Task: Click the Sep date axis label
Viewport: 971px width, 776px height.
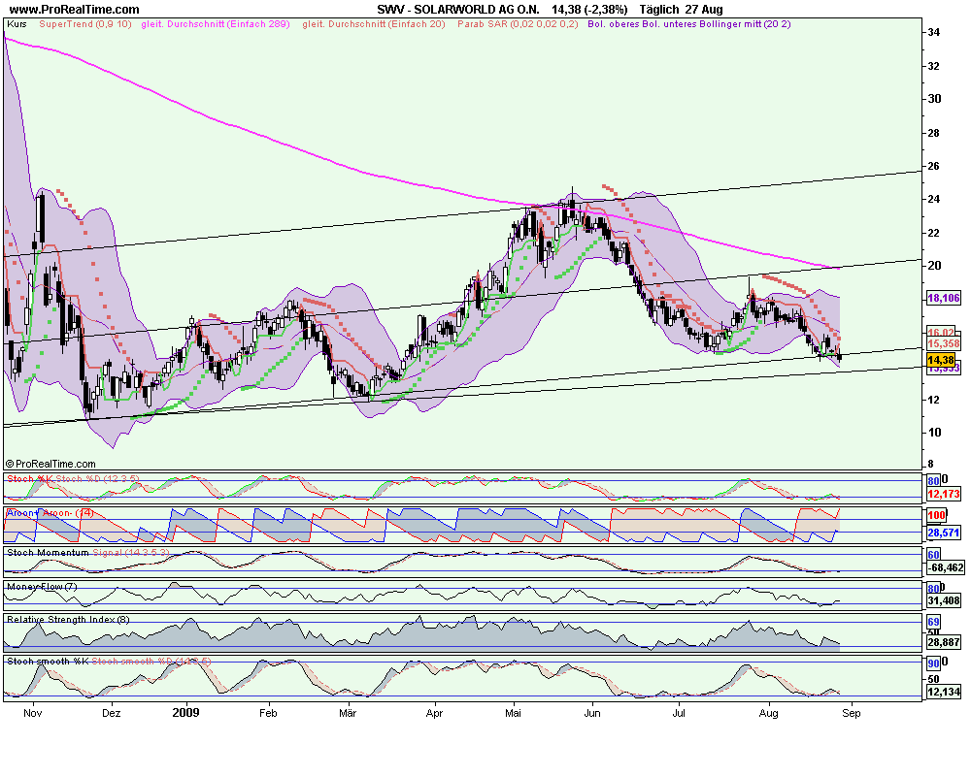Action: click(852, 713)
